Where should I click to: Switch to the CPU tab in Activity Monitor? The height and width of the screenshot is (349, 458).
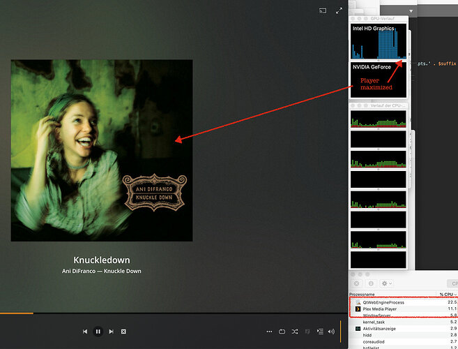point(453,283)
